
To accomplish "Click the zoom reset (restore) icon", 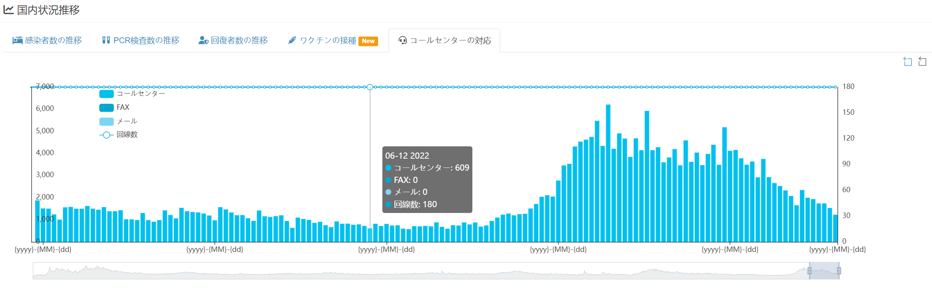I will 922,62.
